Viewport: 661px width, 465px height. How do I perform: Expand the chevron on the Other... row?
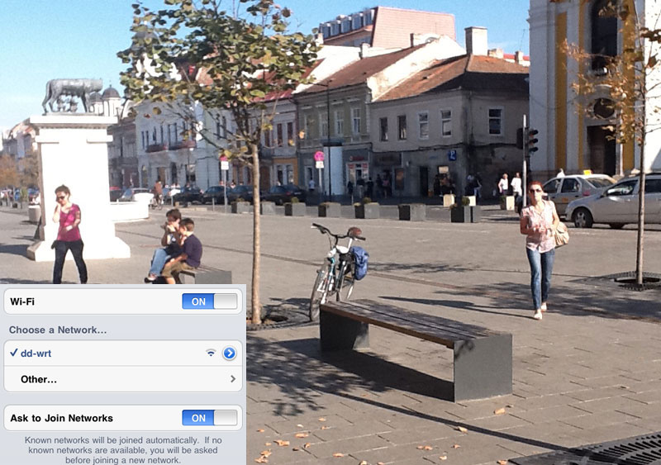point(233,379)
